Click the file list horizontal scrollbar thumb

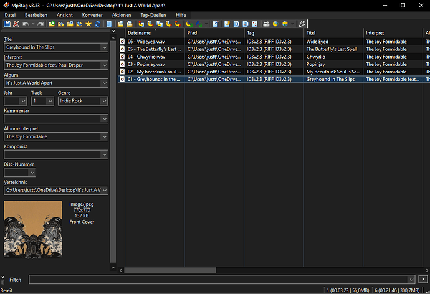[170, 270]
